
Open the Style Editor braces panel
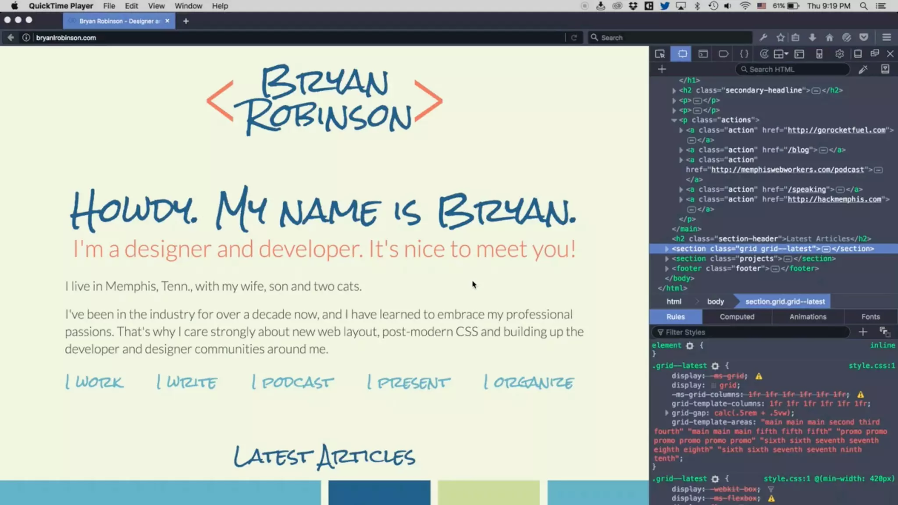pyautogui.click(x=744, y=54)
